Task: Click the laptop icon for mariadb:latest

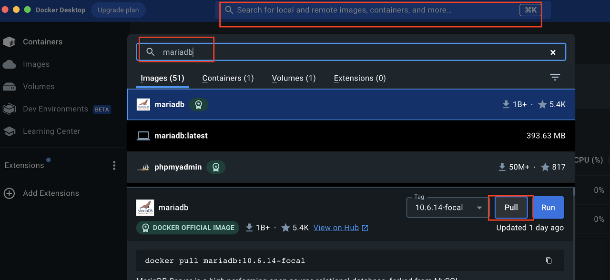Action: 143,136
